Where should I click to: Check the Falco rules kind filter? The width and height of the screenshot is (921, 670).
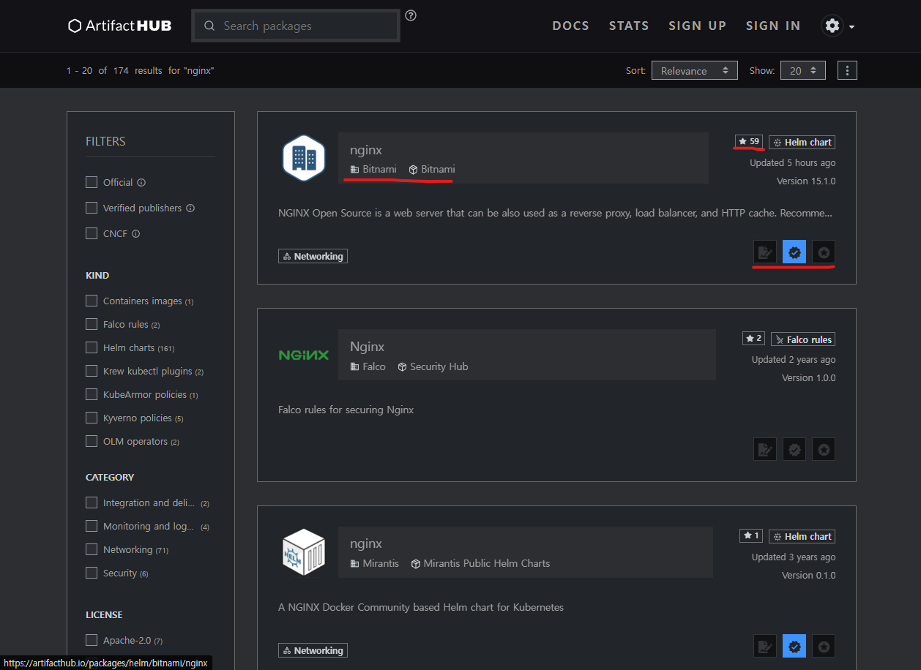(92, 324)
